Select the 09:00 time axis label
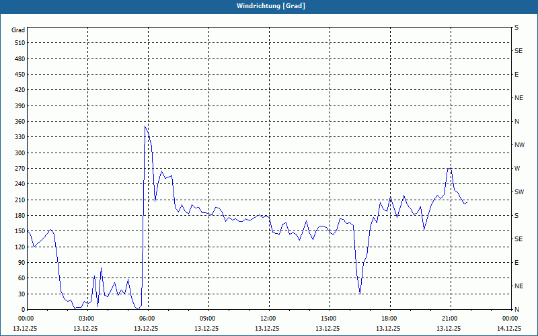The image size is (538, 336). click(x=208, y=318)
